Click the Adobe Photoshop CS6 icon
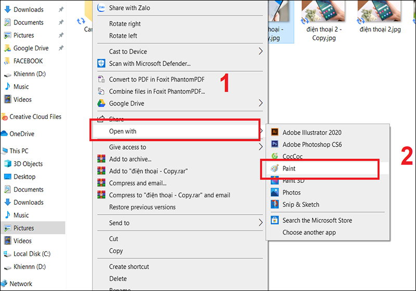 click(275, 144)
